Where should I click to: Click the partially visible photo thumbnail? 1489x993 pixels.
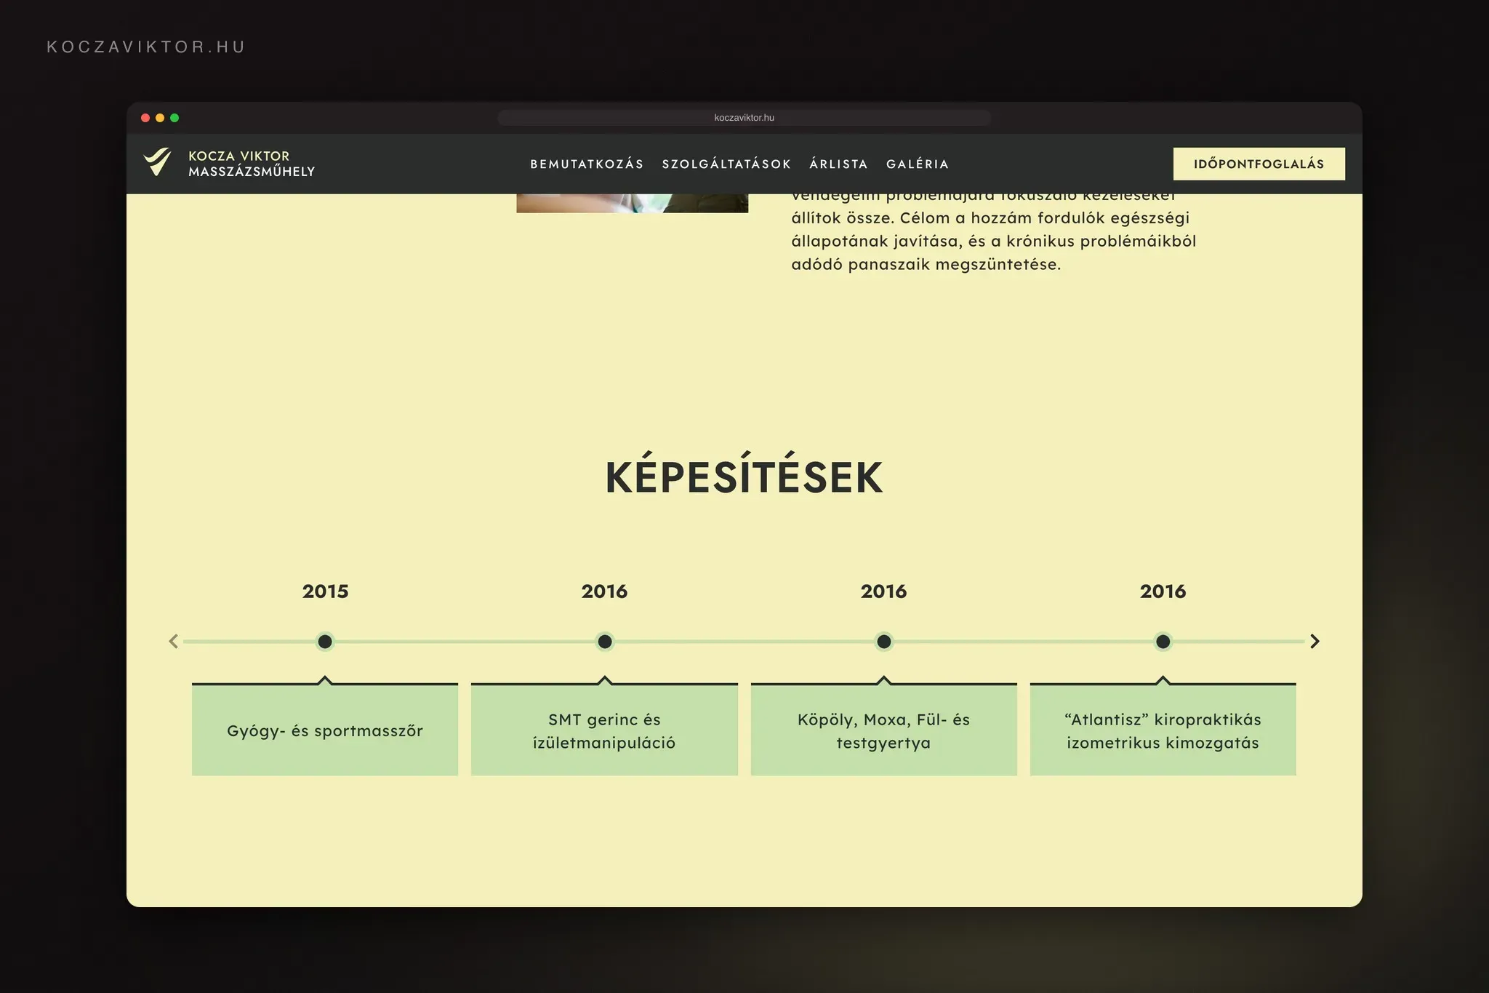(632, 203)
